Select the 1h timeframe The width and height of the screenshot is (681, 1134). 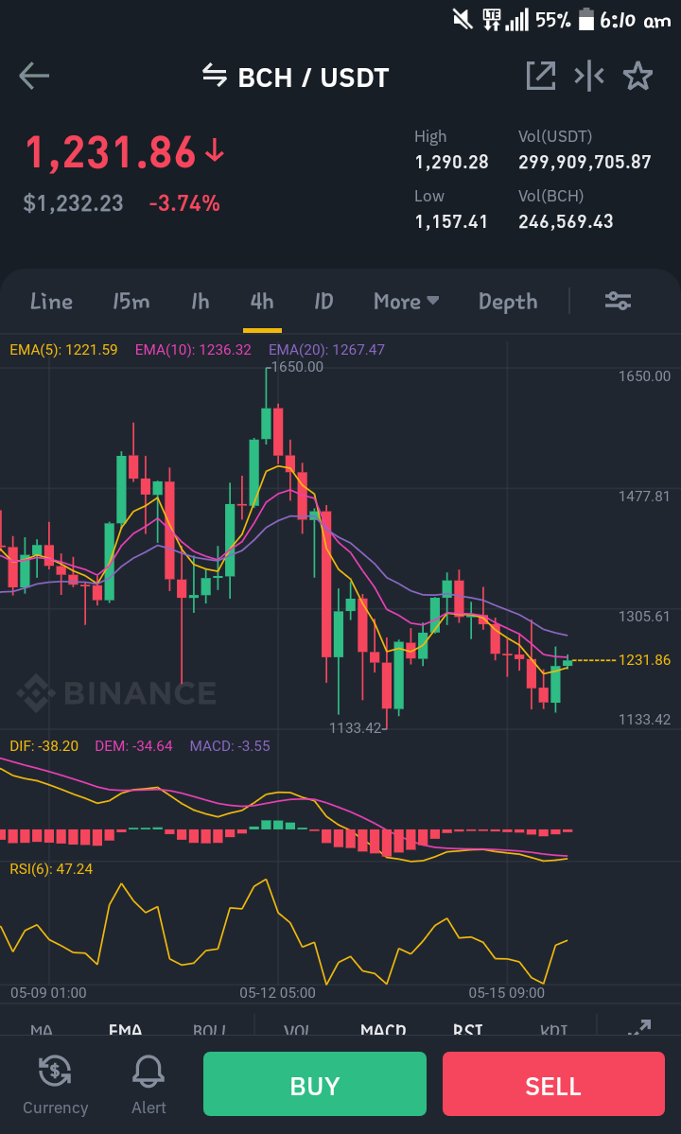201,301
